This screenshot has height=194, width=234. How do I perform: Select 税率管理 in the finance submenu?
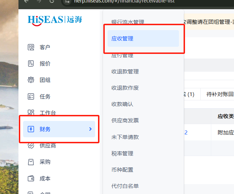coord(123,153)
